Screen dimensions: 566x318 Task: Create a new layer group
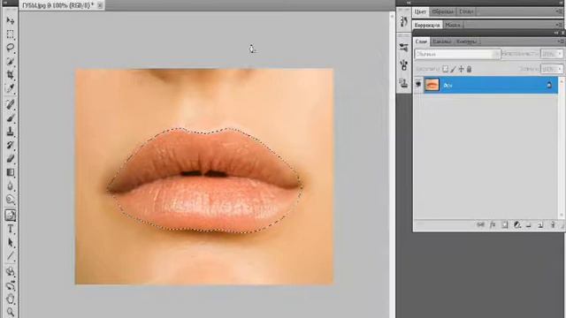pos(529,225)
